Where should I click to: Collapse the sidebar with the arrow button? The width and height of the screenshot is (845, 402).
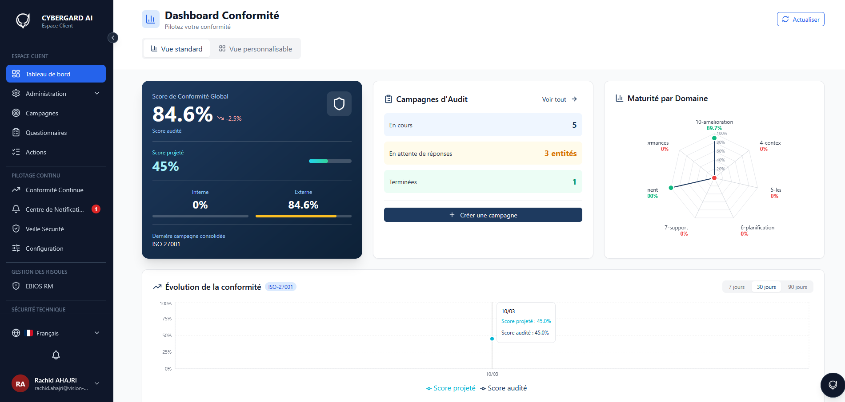(x=113, y=38)
